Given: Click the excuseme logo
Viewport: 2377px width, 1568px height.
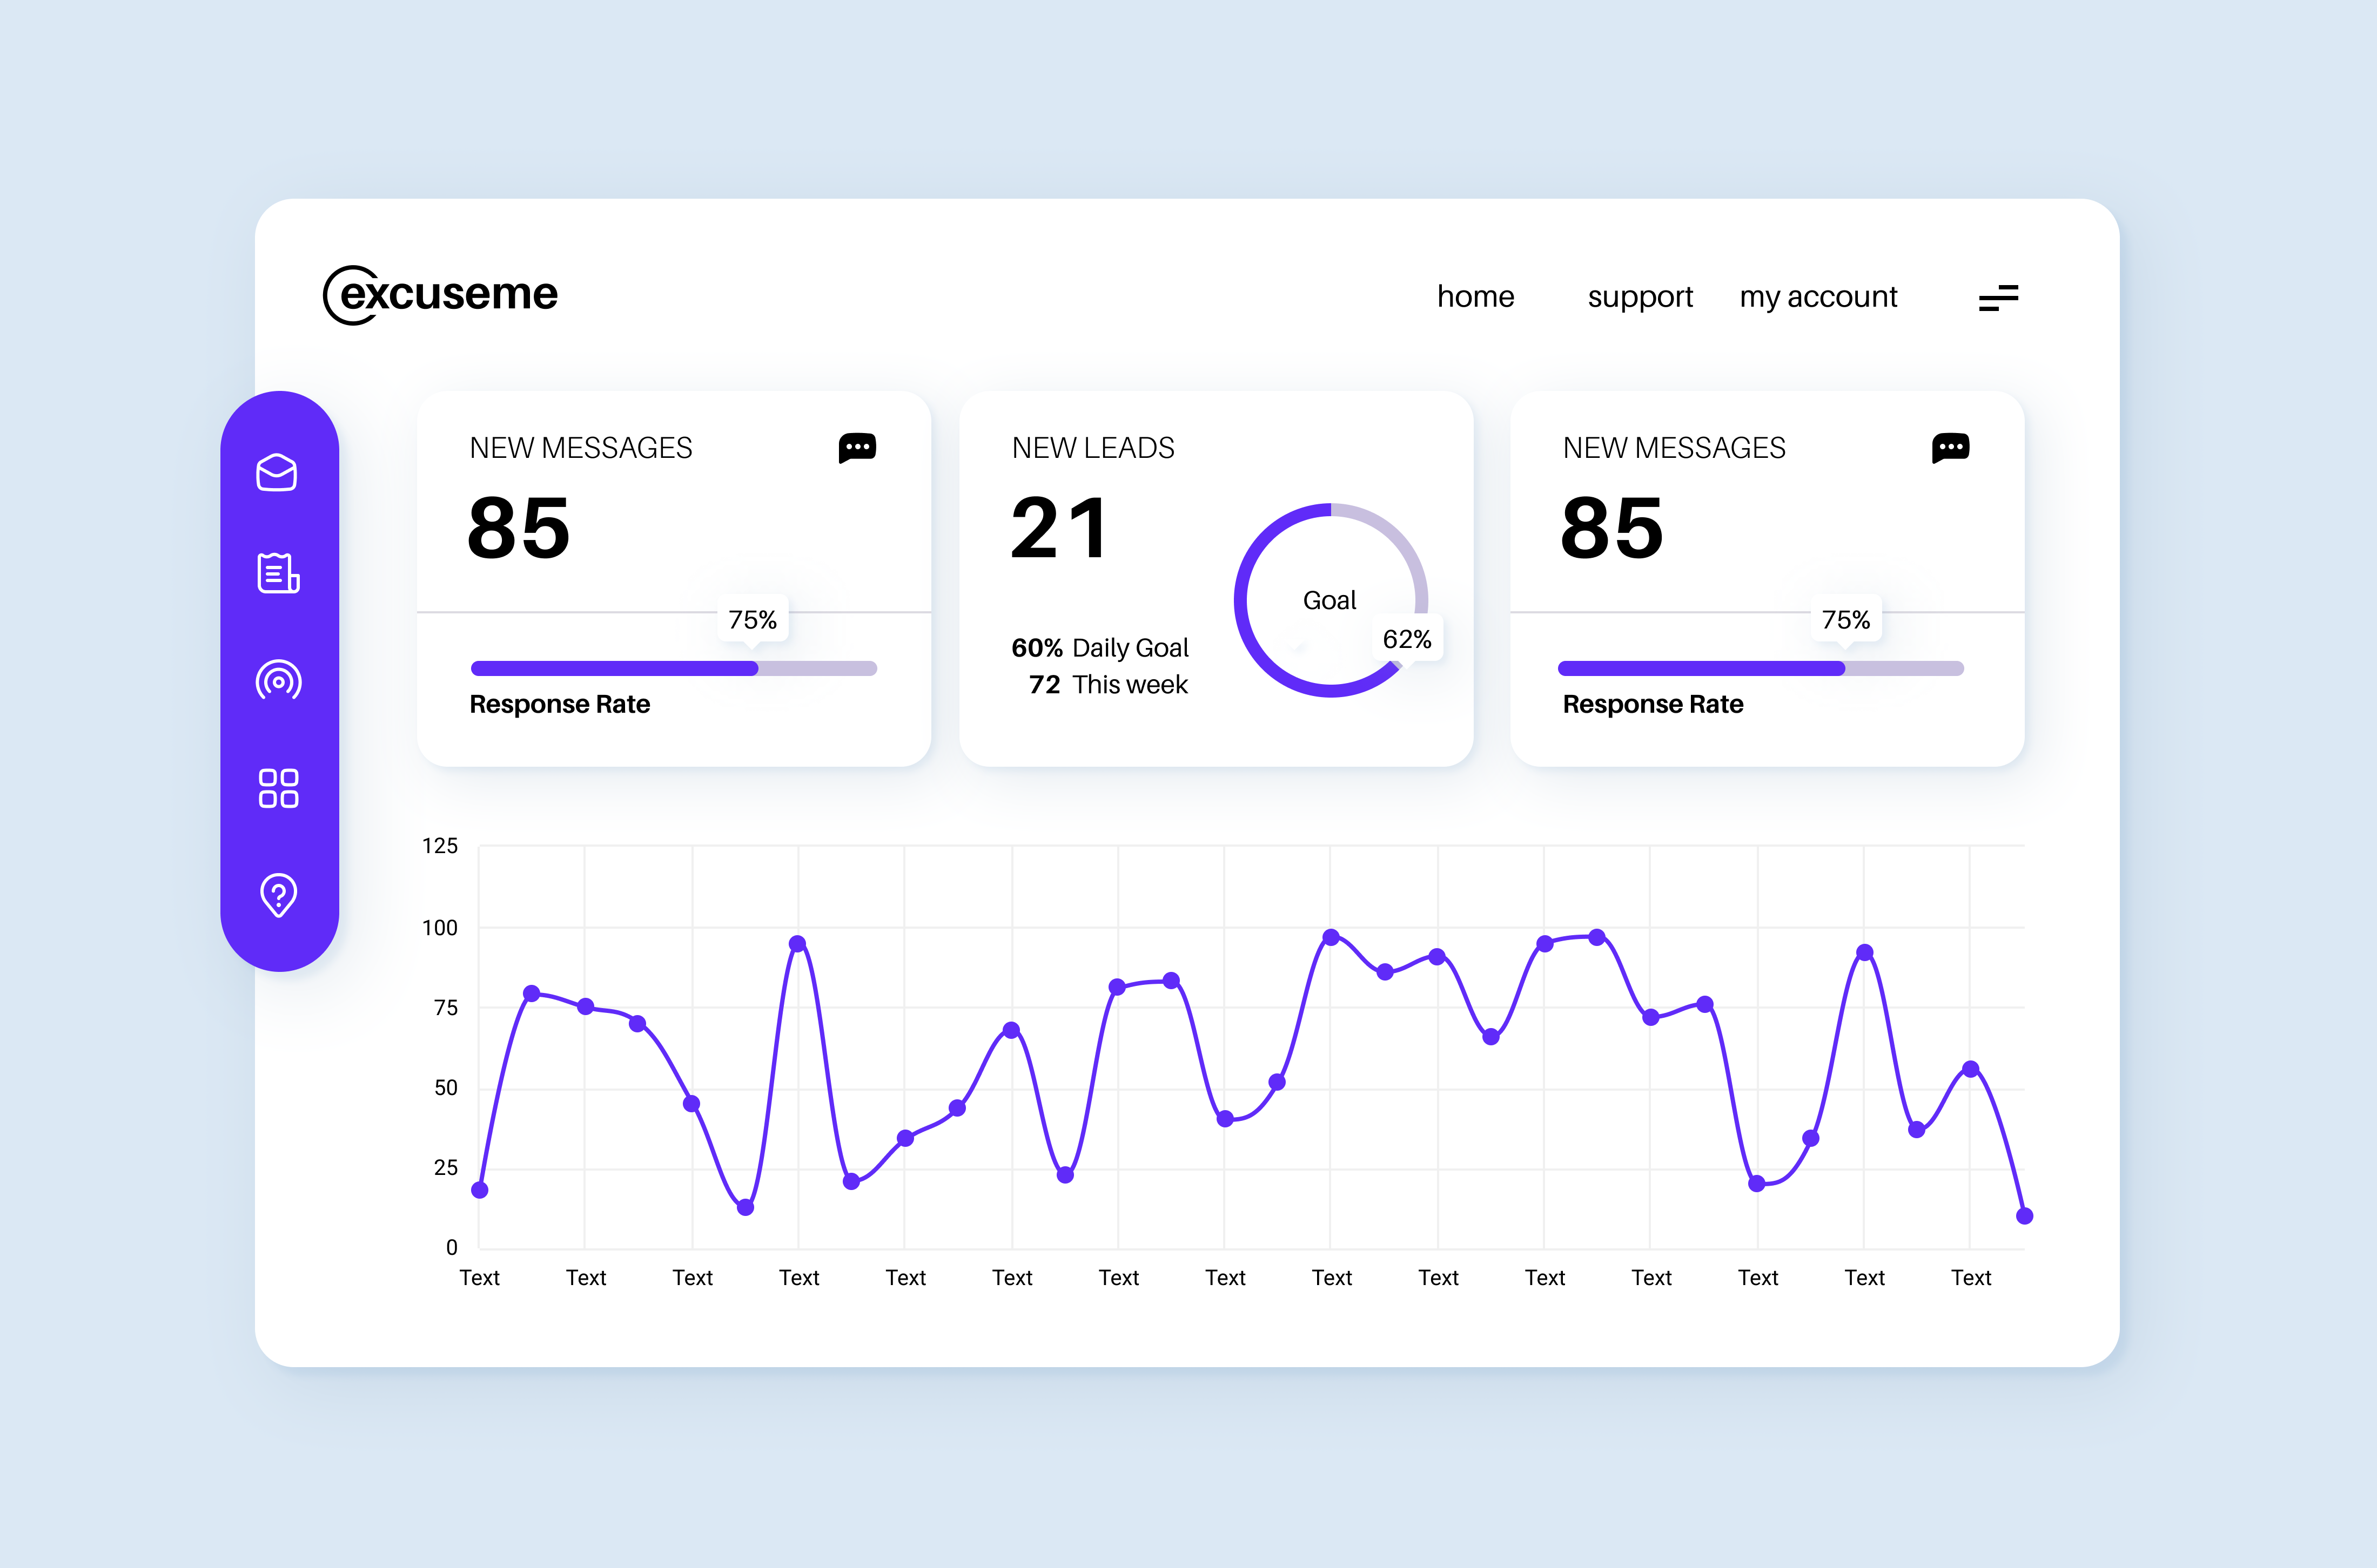Looking at the screenshot, I should [x=440, y=295].
